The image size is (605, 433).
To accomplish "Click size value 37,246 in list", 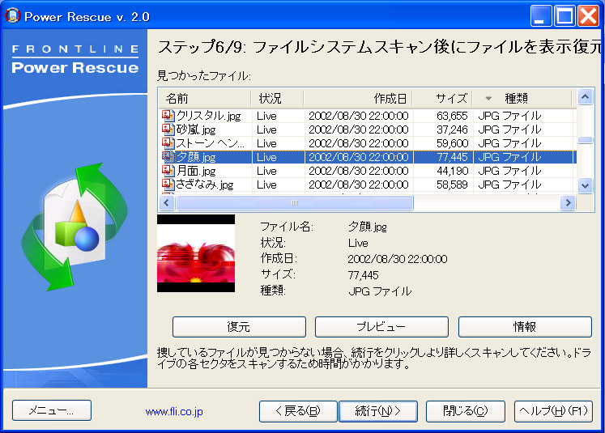I will [452, 129].
